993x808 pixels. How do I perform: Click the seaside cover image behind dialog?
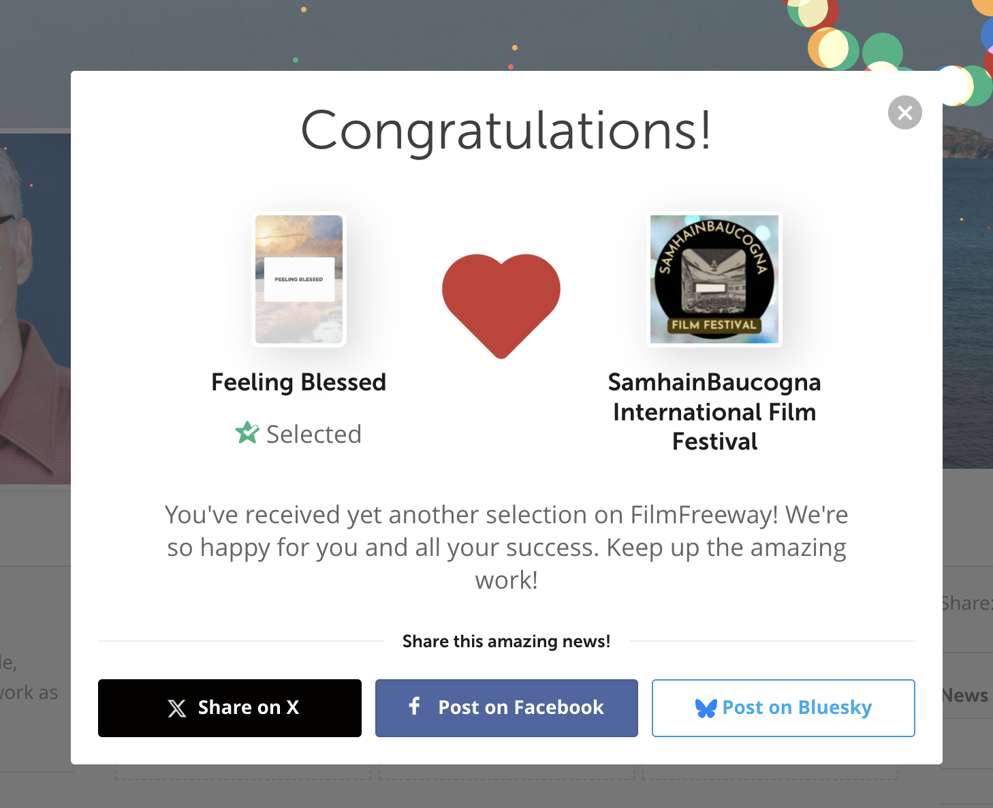(967, 273)
